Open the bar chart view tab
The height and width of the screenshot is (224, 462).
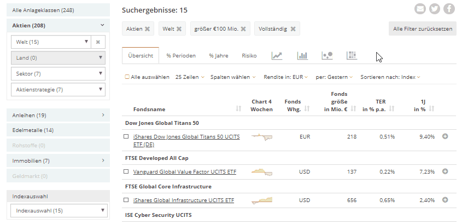[302, 55]
